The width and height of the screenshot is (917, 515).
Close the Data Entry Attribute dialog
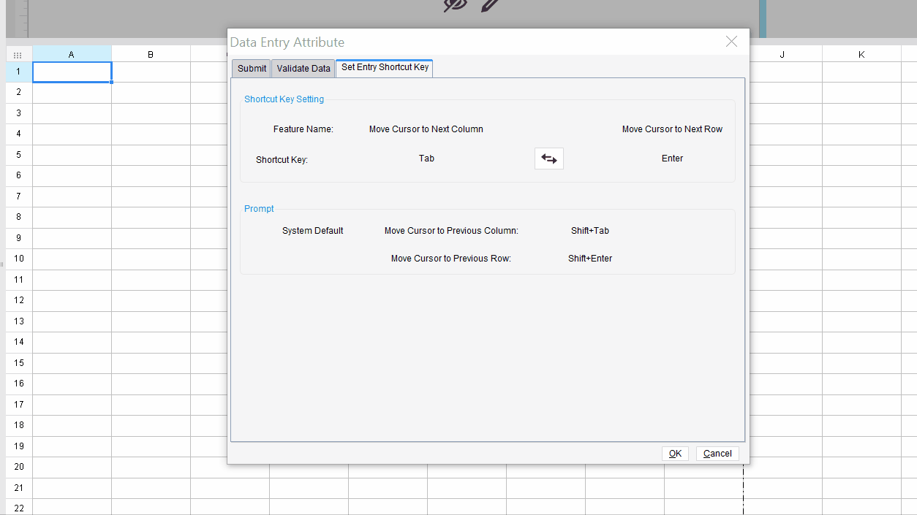[731, 42]
